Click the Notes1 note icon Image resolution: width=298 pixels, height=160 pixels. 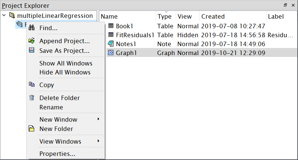111,44
